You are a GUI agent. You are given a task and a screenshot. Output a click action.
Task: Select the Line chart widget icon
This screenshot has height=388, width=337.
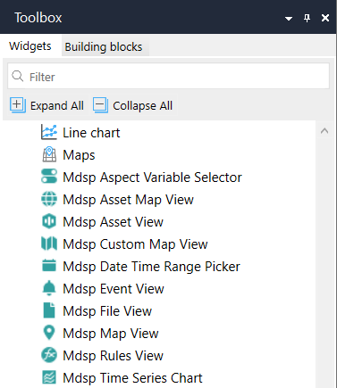coord(49,132)
